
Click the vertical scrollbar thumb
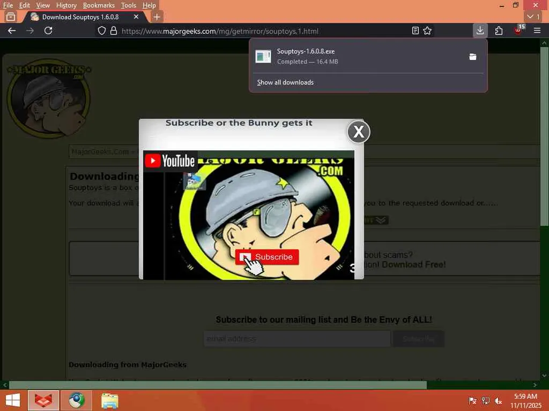(x=544, y=136)
